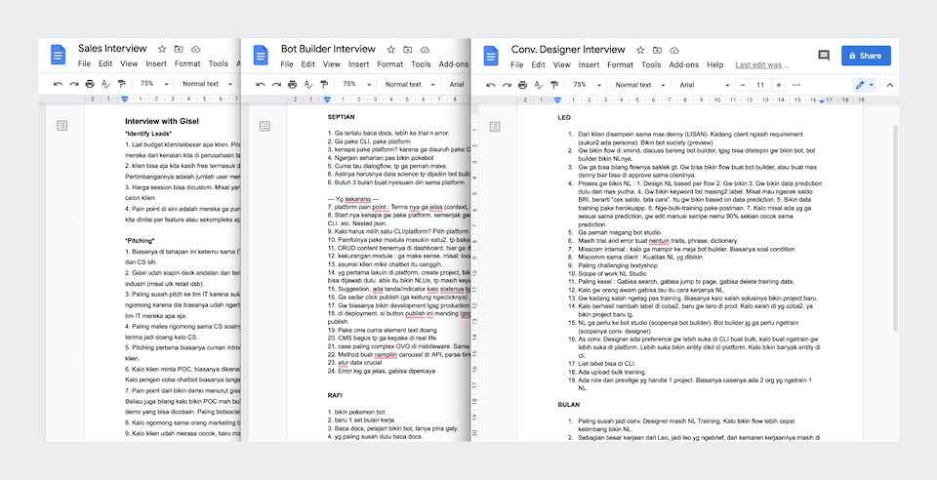
Task: Open Tools menu in Conv. Designer Interview
Action: [651, 64]
